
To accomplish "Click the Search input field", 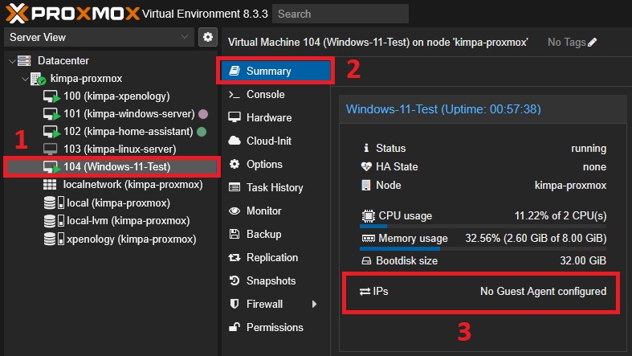I will point(340,14).
